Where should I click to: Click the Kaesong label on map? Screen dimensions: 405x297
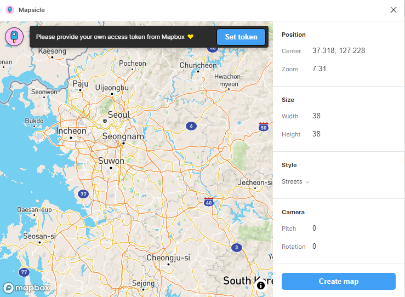click(x=52, y=51)
